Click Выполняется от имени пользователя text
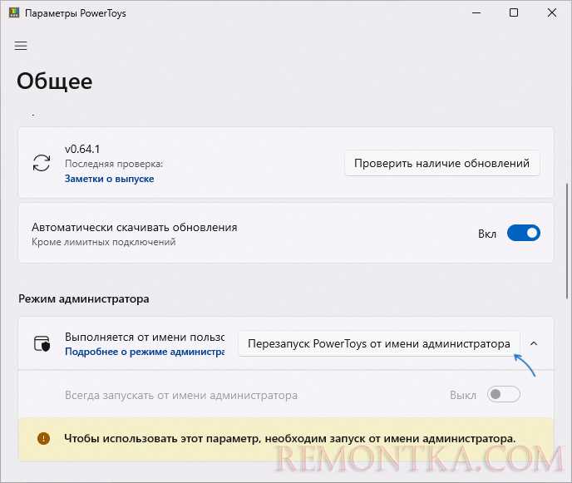The width and height of the screenshot is (572, 483). pyautogui.click(x=145, y=337)
